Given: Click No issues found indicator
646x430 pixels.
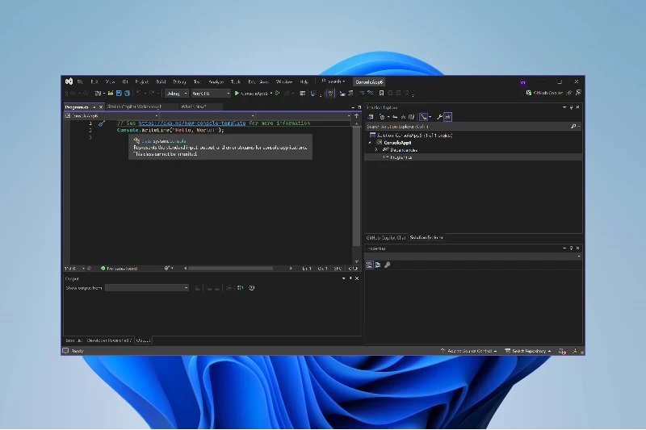Looking at the screenshot, I should coord(119,269).
